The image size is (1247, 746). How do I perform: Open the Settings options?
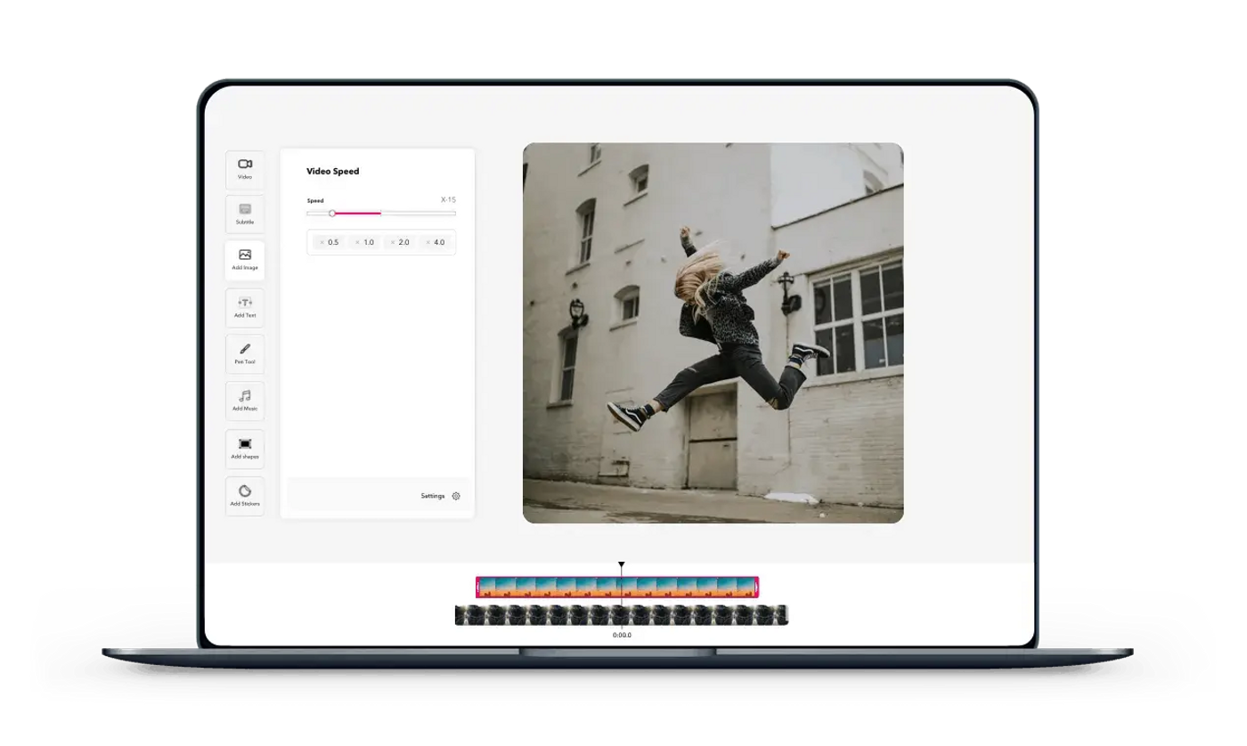434,496
